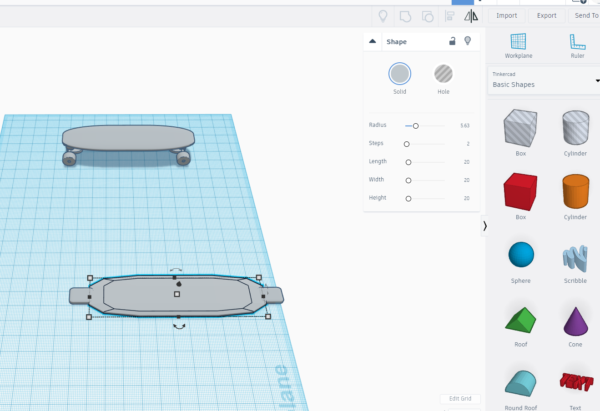Click the bottom-right corner resize handle
Image resolution: width=600 pixels, height=411 pixels.
coord(268,316)
